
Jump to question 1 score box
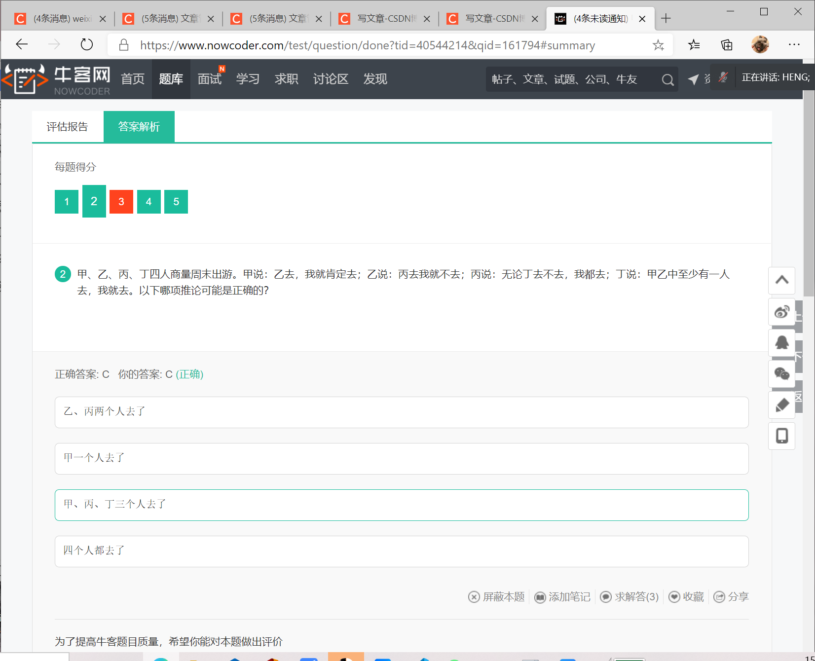(67, 202)
